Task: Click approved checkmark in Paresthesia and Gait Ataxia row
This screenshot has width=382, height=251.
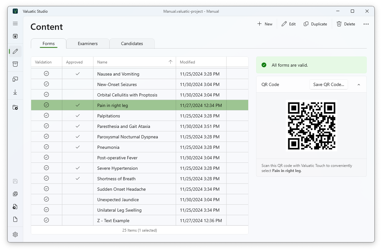Action: [78, 126]
